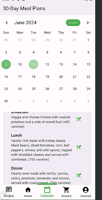Click the June 2024 month header
The height and width of the screenshot is (200, 102).
[x=25, y=23]
